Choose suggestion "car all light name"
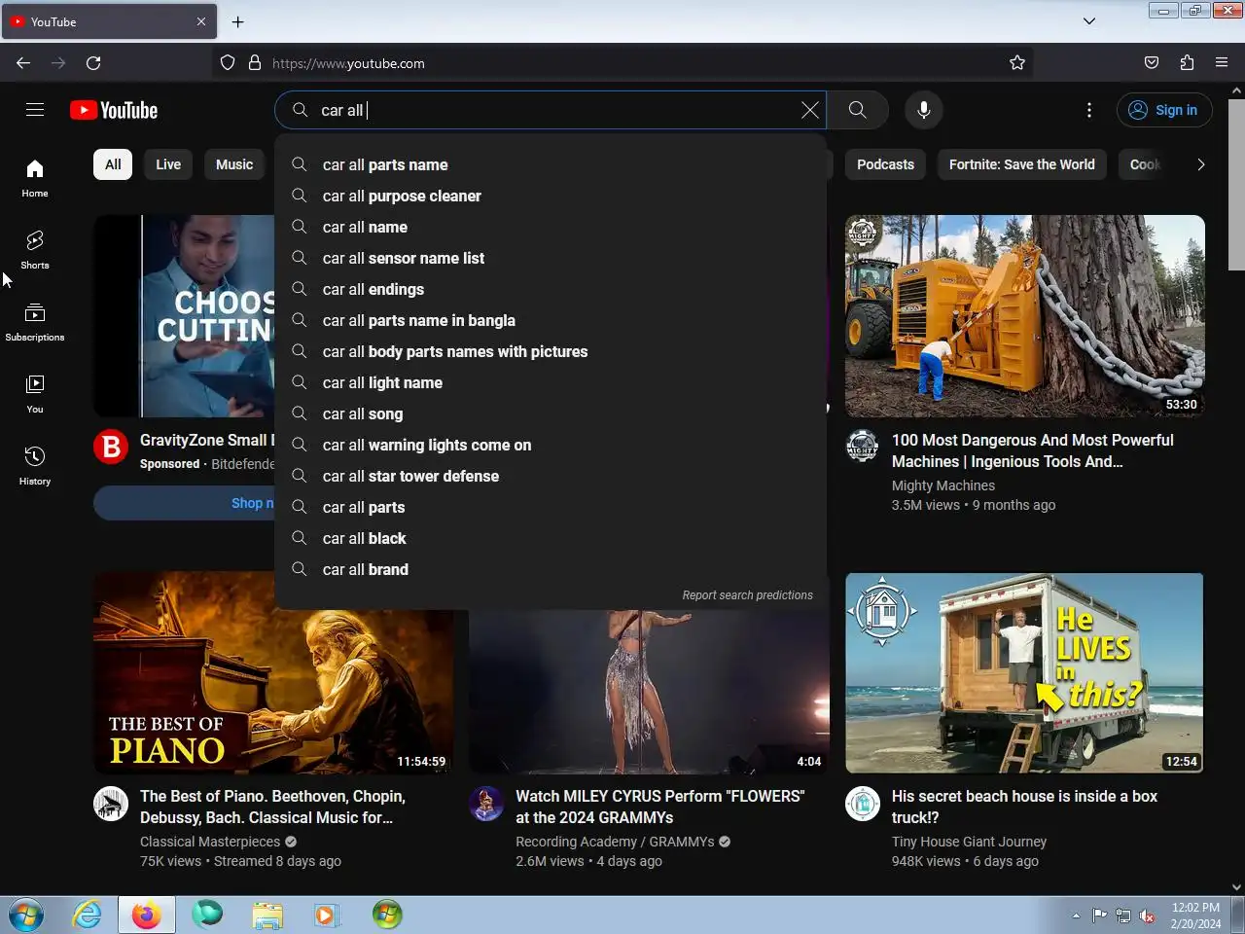 click(x=551, y=382)
